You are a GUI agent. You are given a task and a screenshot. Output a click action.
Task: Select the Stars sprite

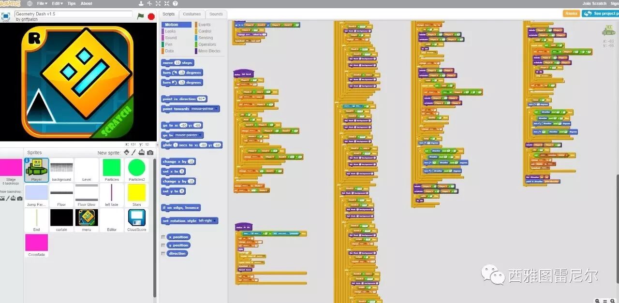137,195
